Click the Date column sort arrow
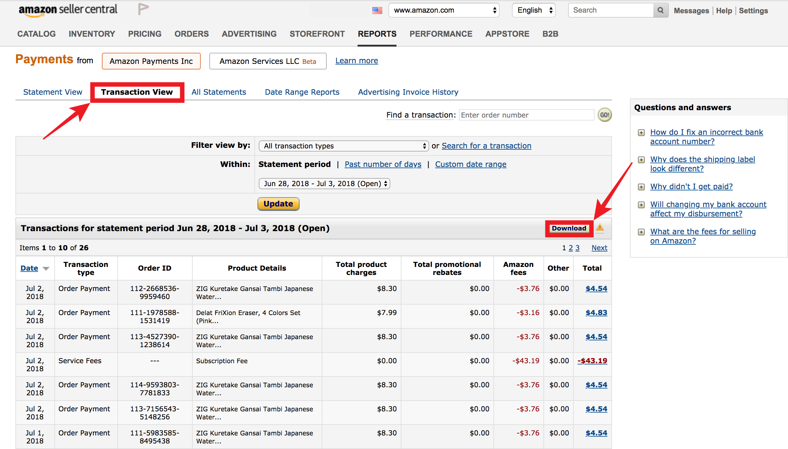 click(46, 268)
